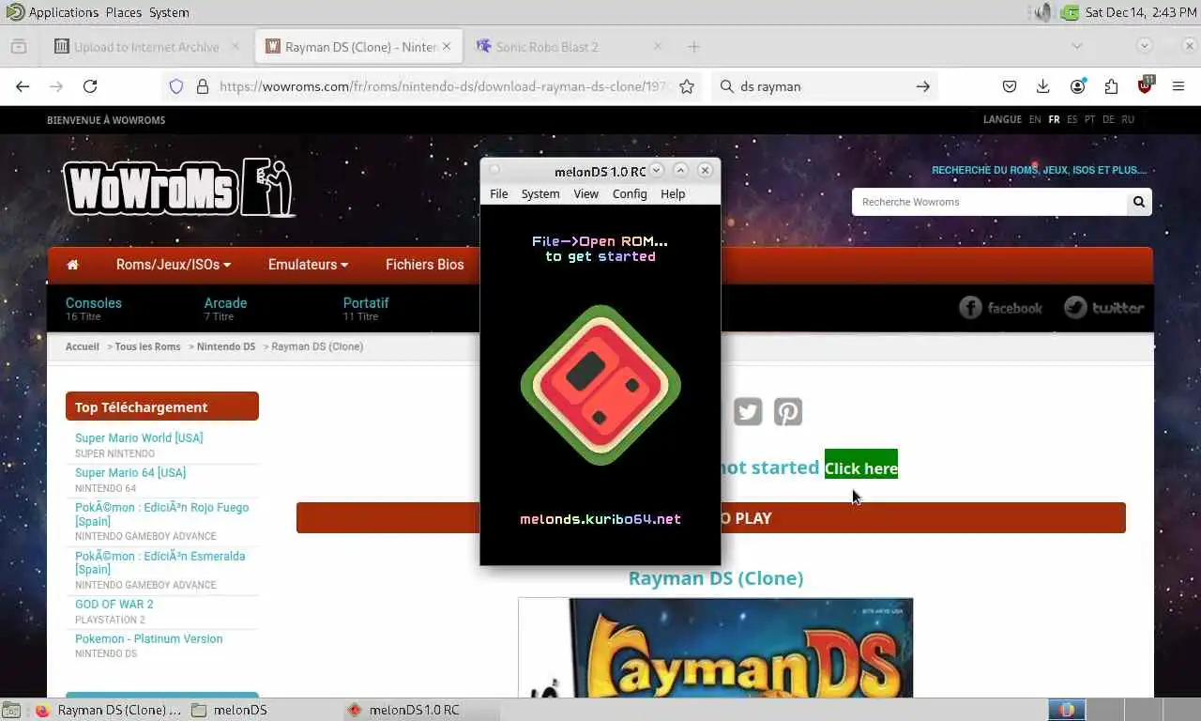The height and width of the screenshot is (721, 1201).
Task: Click the WoWroms home icon in navbar
Action: click(72, 265)
